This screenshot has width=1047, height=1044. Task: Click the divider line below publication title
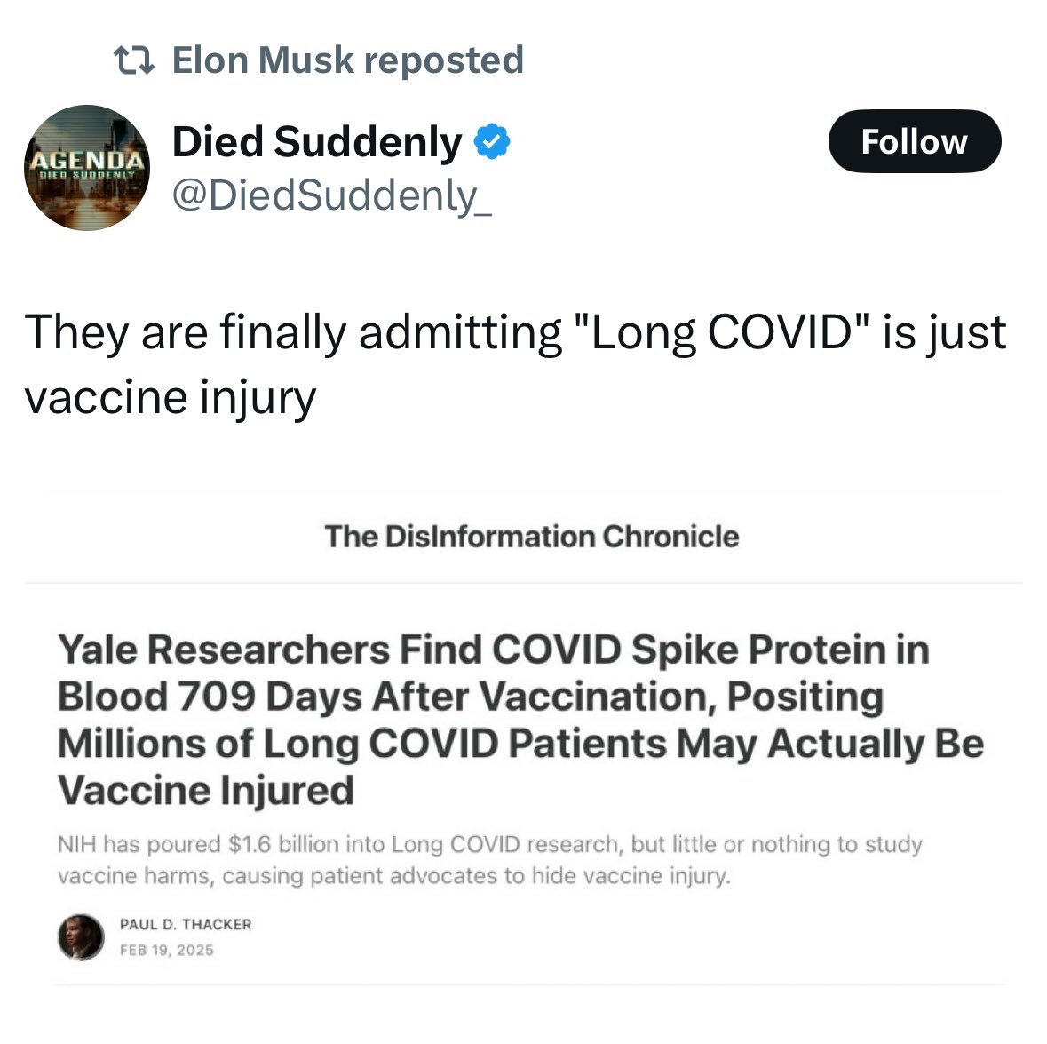tap(523, 583)
